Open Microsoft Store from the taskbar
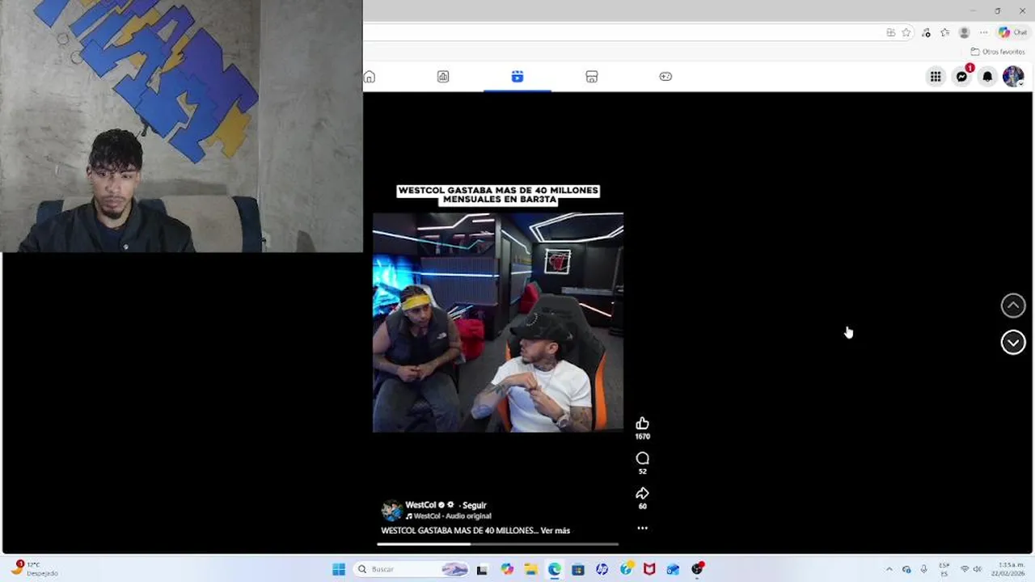This screenshot has width=1035, height=582. coord(578,569)
